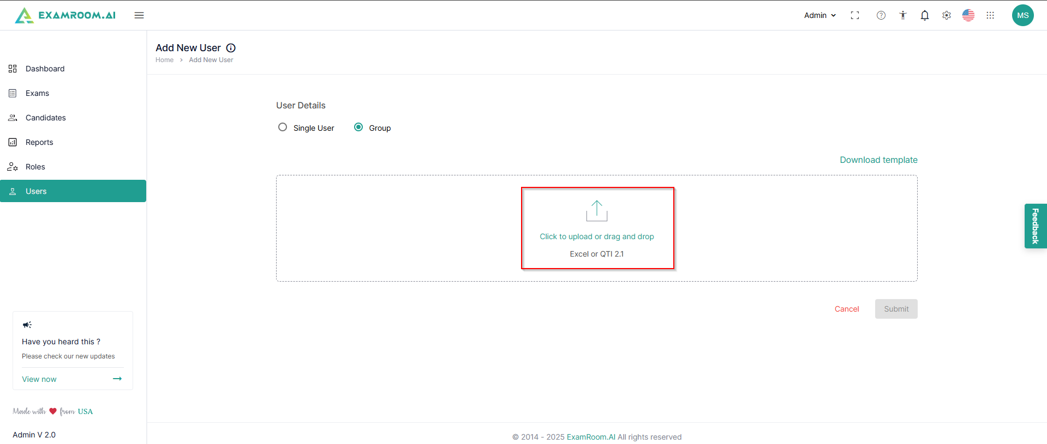This screenshot has height=444, width=1047.
Task: Change language via US flag icon
Action: pos(968,15)
